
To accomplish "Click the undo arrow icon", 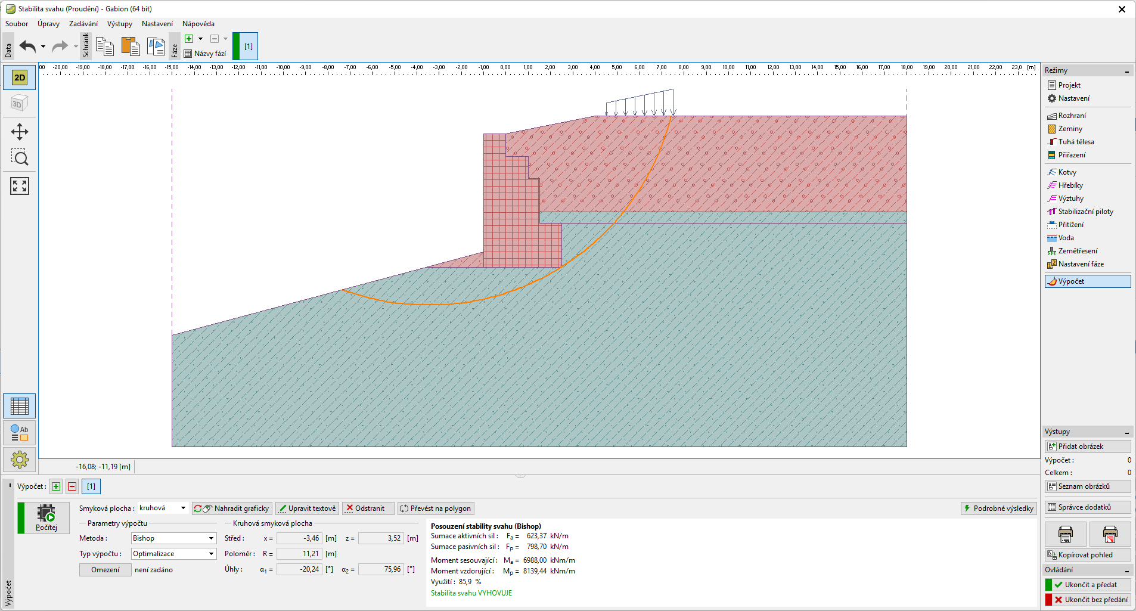I will (27, 46).
